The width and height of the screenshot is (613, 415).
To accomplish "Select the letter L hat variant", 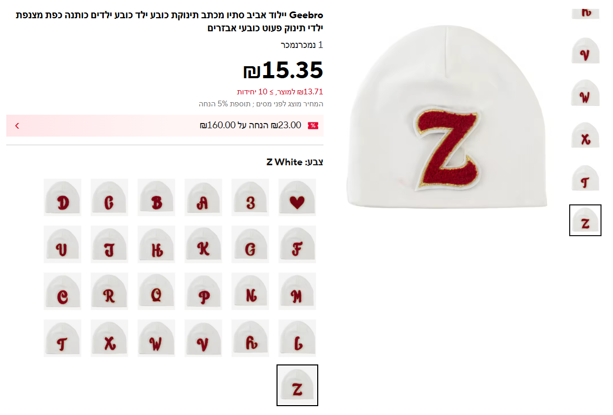I will [297, 338].
